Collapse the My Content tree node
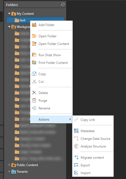The height and width of the screenshot is (179, 126). click(x=9, y=14)
